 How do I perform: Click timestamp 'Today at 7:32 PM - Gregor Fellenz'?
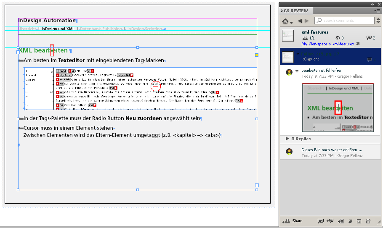pos(332,76)
